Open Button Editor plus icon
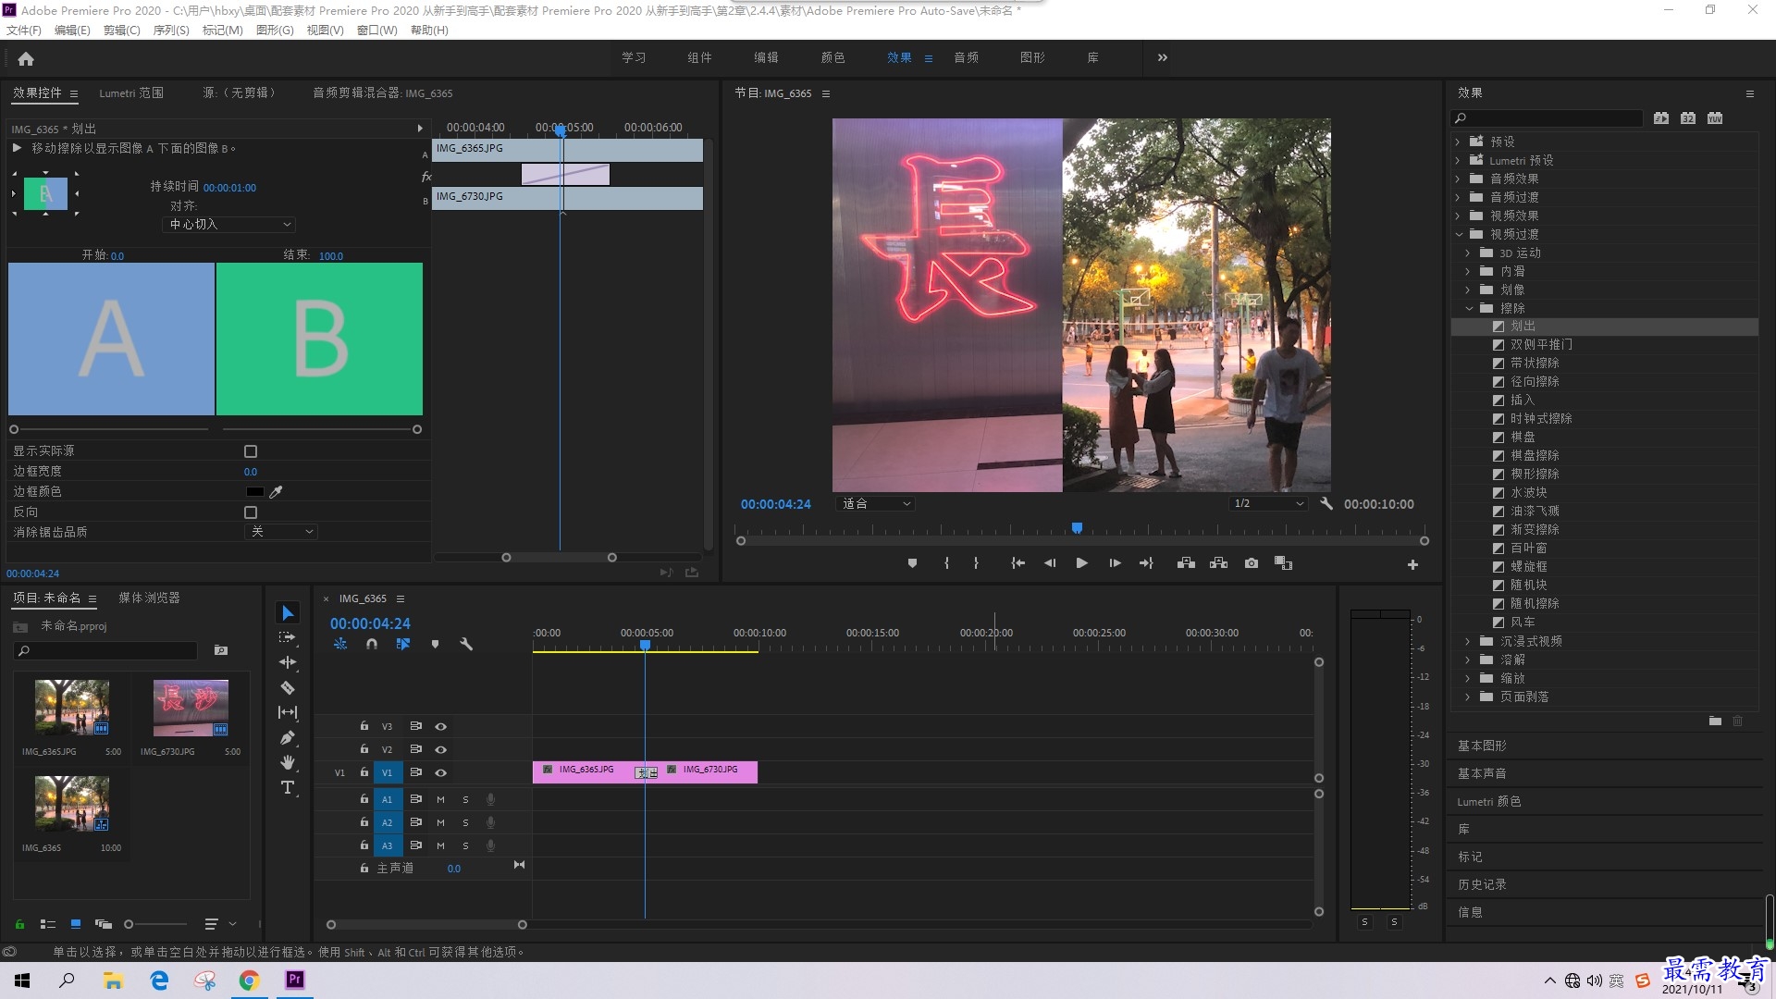This screenshot has height=999, width=1776. coord(1412,564)
